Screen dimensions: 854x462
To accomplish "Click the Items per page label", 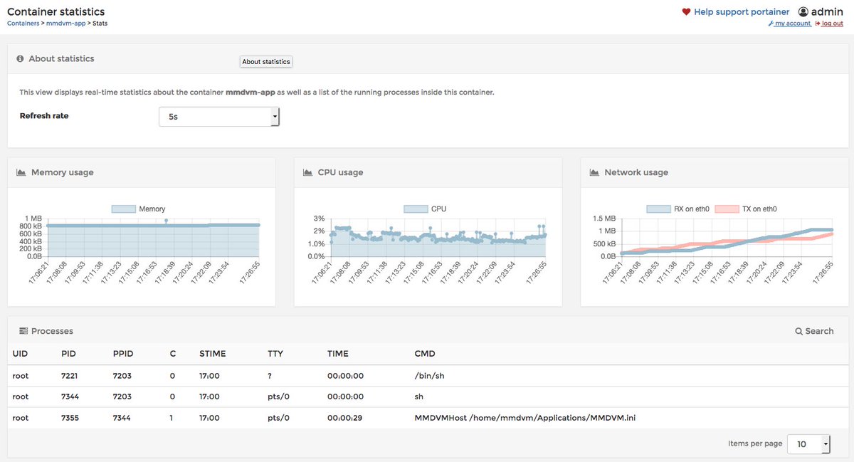I will click(755, 443).
